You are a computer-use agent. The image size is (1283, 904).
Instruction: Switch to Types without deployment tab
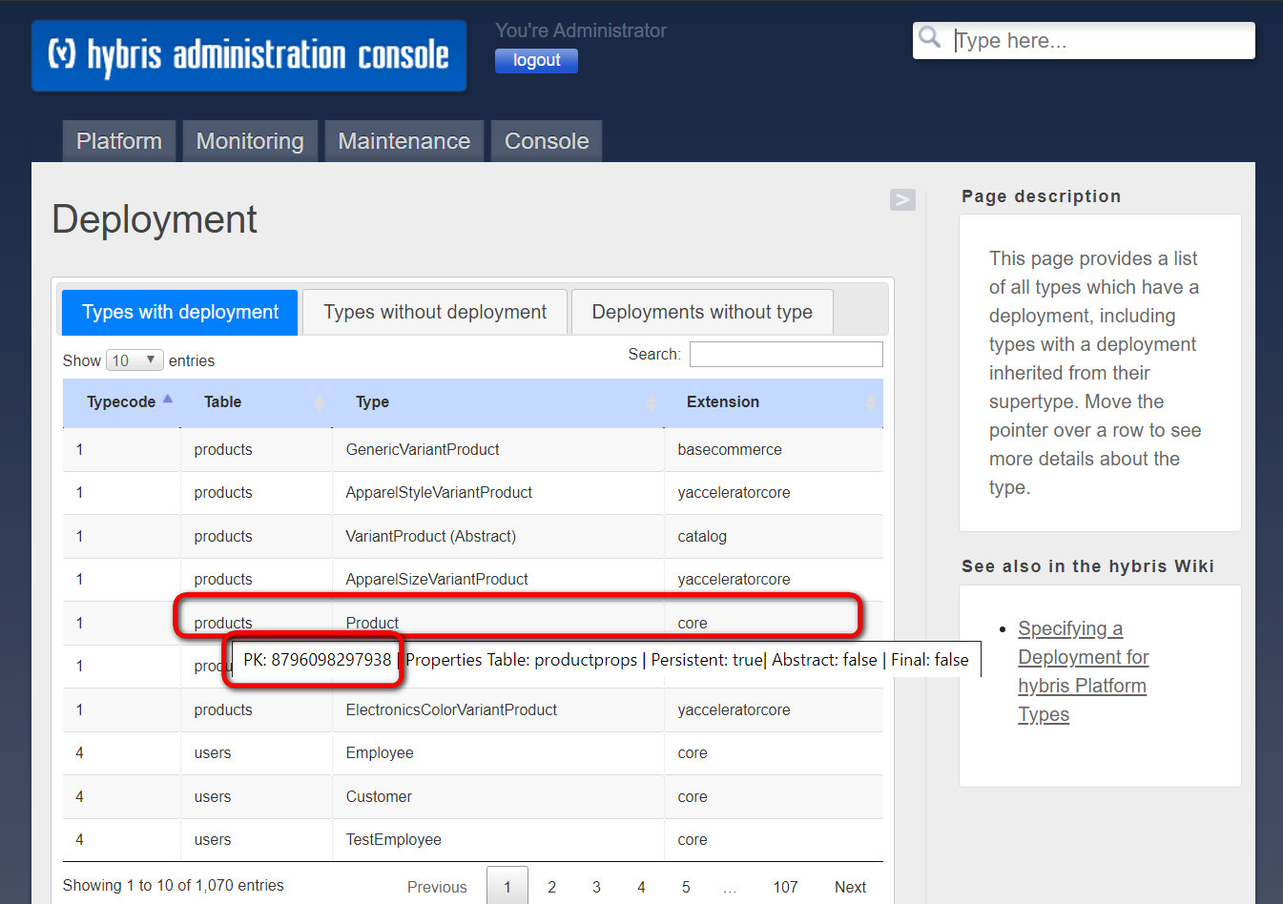click(435, 312)
